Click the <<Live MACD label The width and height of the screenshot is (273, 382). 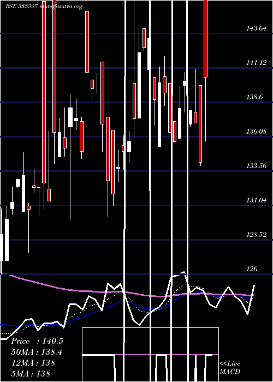pyautogui.click(x=230, y=368)
